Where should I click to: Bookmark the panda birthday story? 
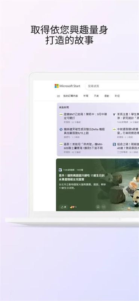point(98,207)
